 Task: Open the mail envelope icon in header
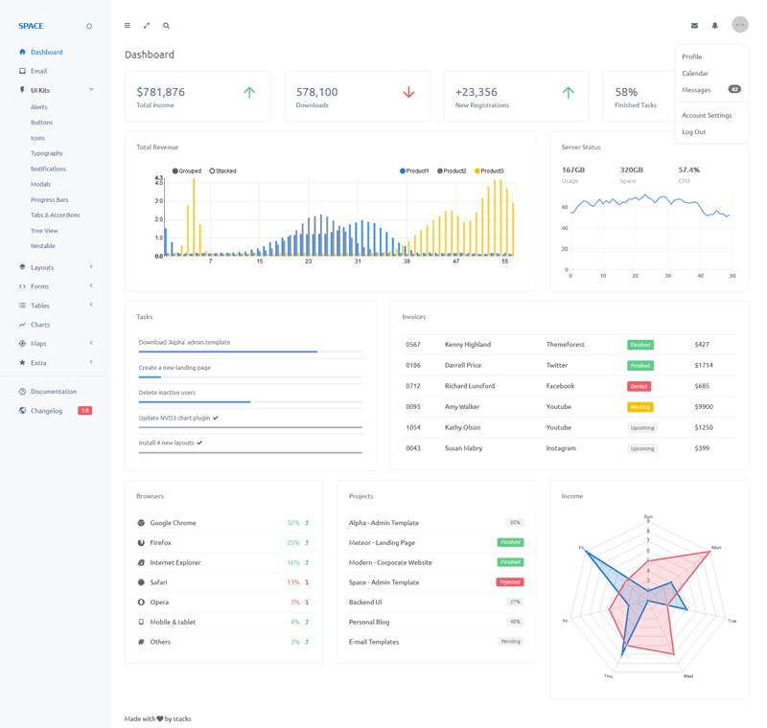[695, 26]
